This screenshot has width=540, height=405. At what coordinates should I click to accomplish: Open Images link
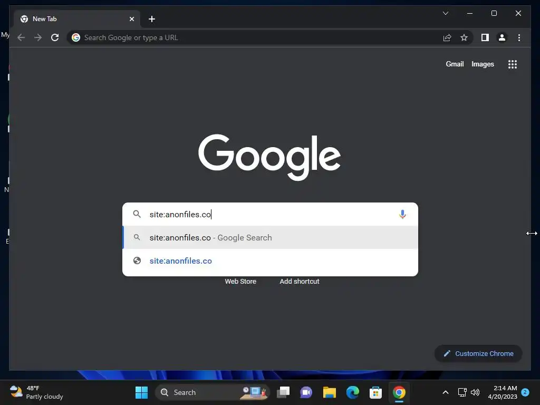point(483,64)
